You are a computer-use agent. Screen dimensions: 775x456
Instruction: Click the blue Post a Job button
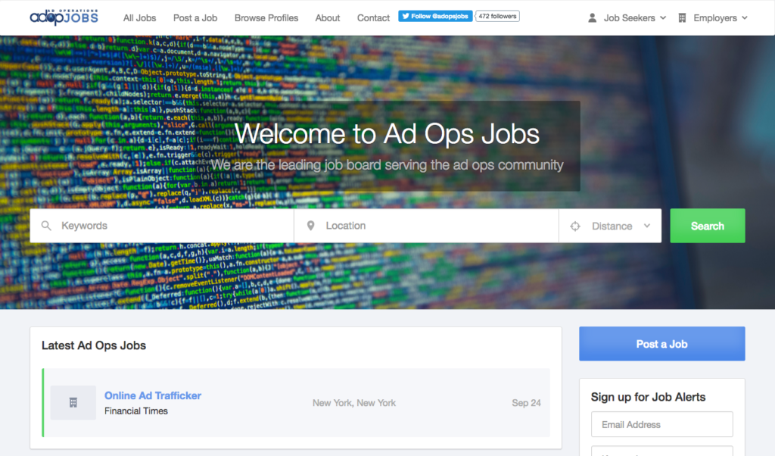pyautogui.click(x=661, y=343)
